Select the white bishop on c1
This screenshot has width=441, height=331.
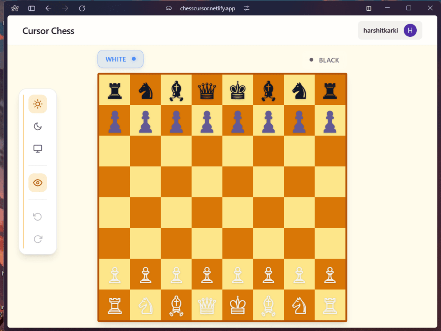coord(176,305)
